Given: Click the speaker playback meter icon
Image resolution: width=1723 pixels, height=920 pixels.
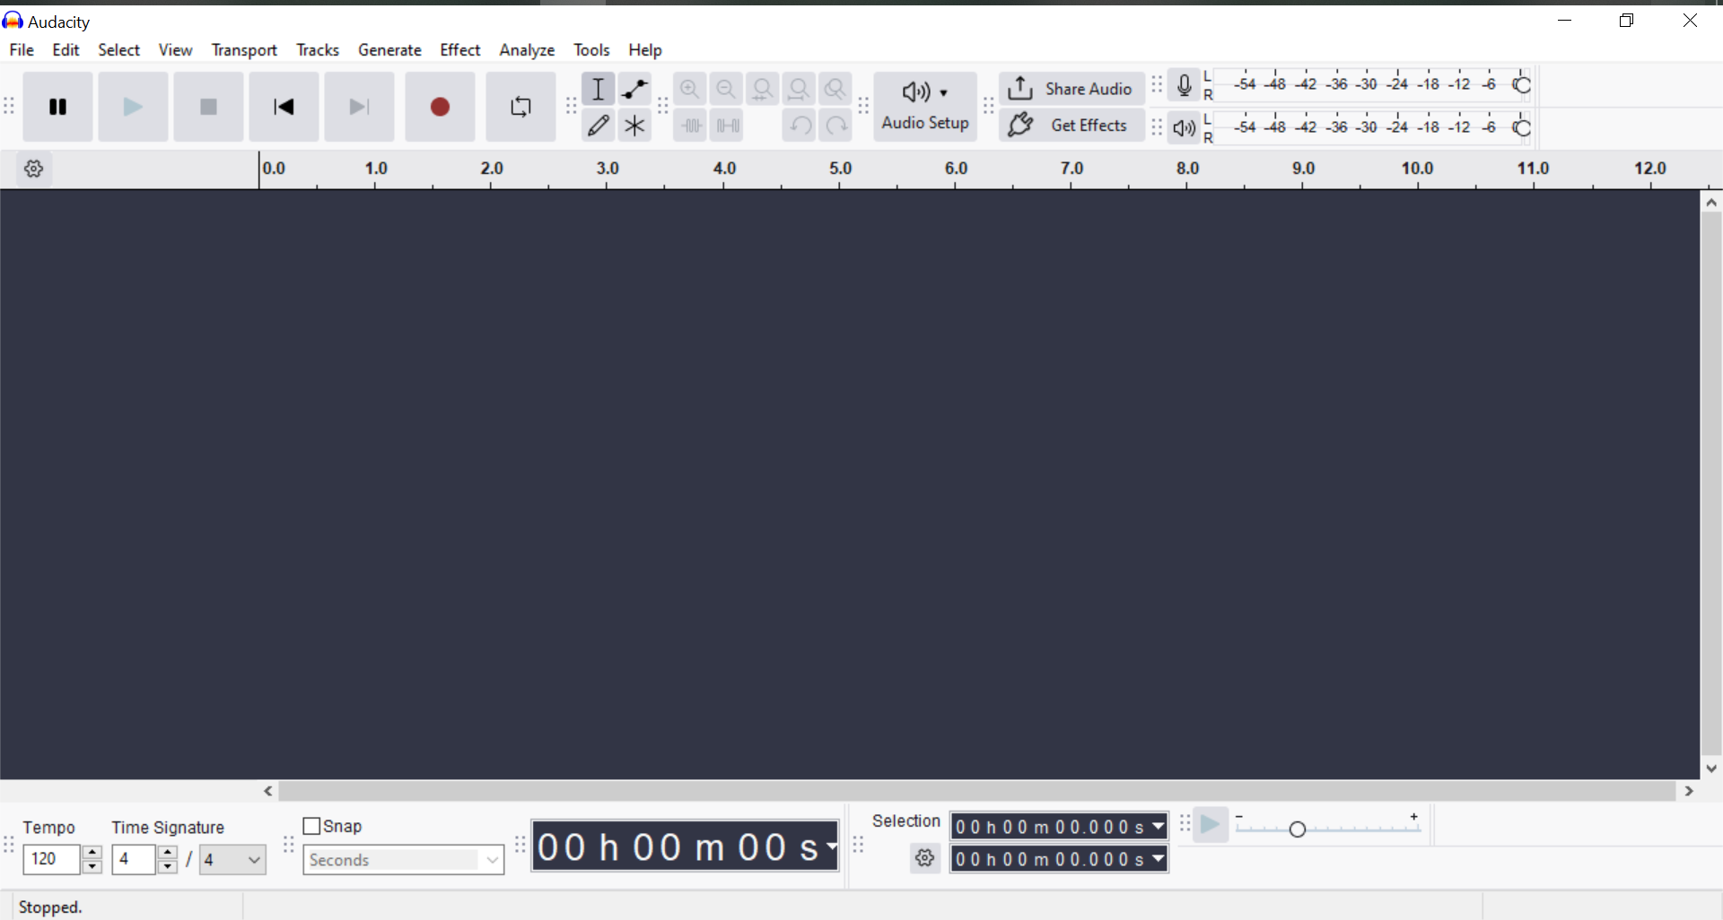Looking at the screenshot, I should pyautogui.click(x=1184, y=127).
